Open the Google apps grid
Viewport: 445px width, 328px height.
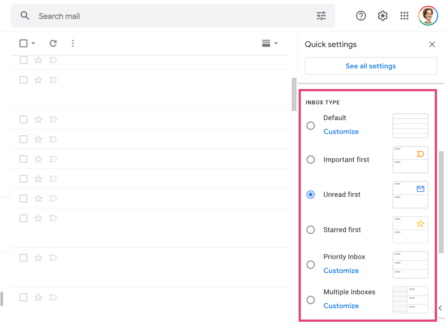point(404,16)
